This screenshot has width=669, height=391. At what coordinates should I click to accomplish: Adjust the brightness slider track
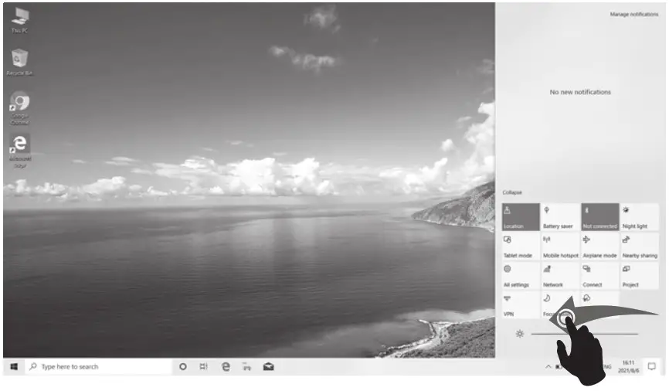pyautogui.click(x=585, y=334)
